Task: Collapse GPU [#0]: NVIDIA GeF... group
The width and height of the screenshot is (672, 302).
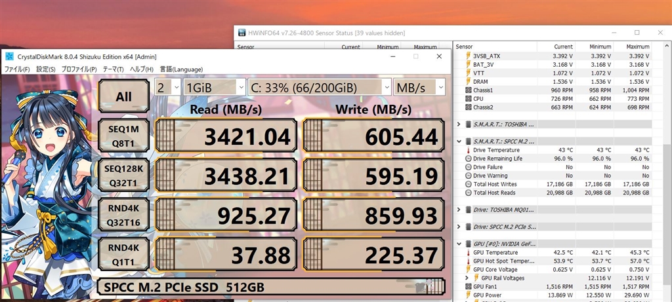Action: tap(459, 244)
